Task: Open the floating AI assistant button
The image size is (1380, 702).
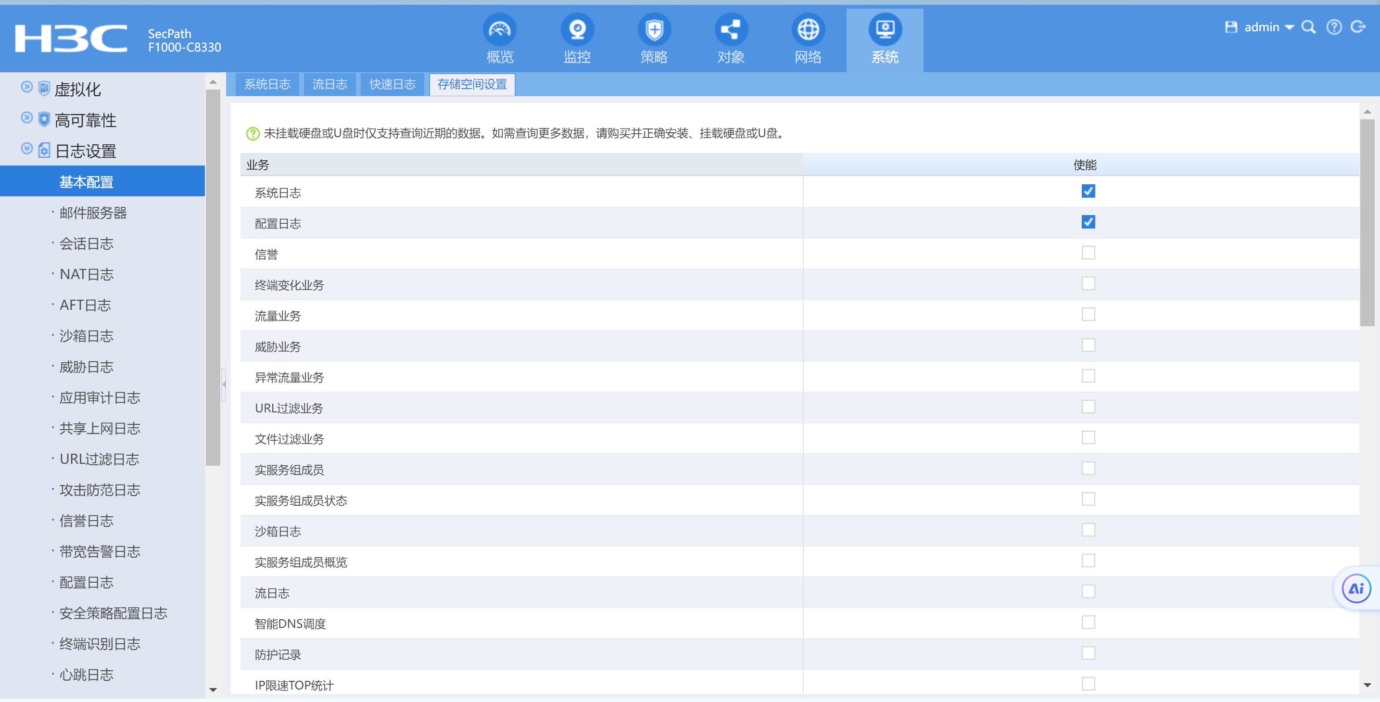Action: coord(1356,588)
